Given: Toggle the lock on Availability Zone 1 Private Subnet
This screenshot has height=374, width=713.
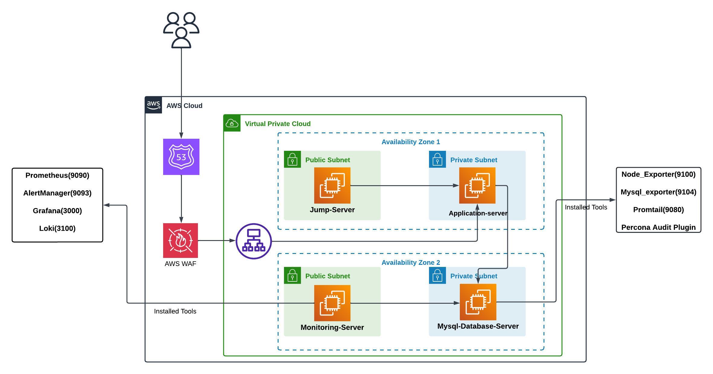Looking at the screenshot, I should (x=437, y=160).
